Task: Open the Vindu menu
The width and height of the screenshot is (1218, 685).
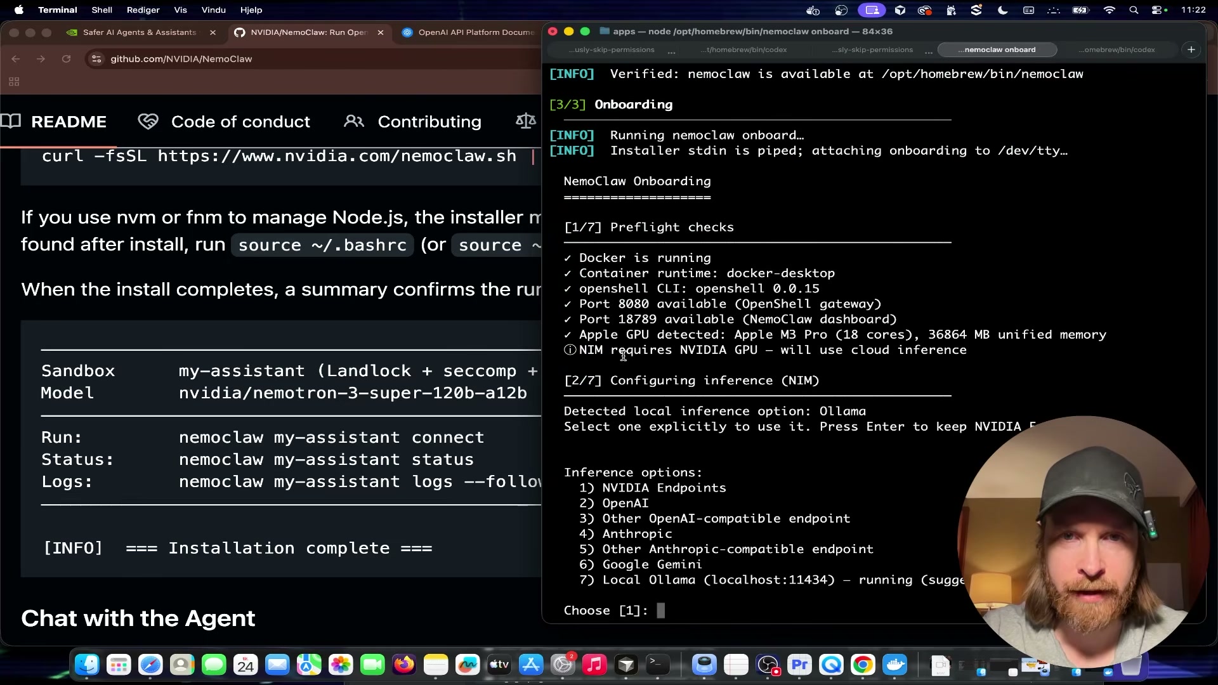Action: 213,10
